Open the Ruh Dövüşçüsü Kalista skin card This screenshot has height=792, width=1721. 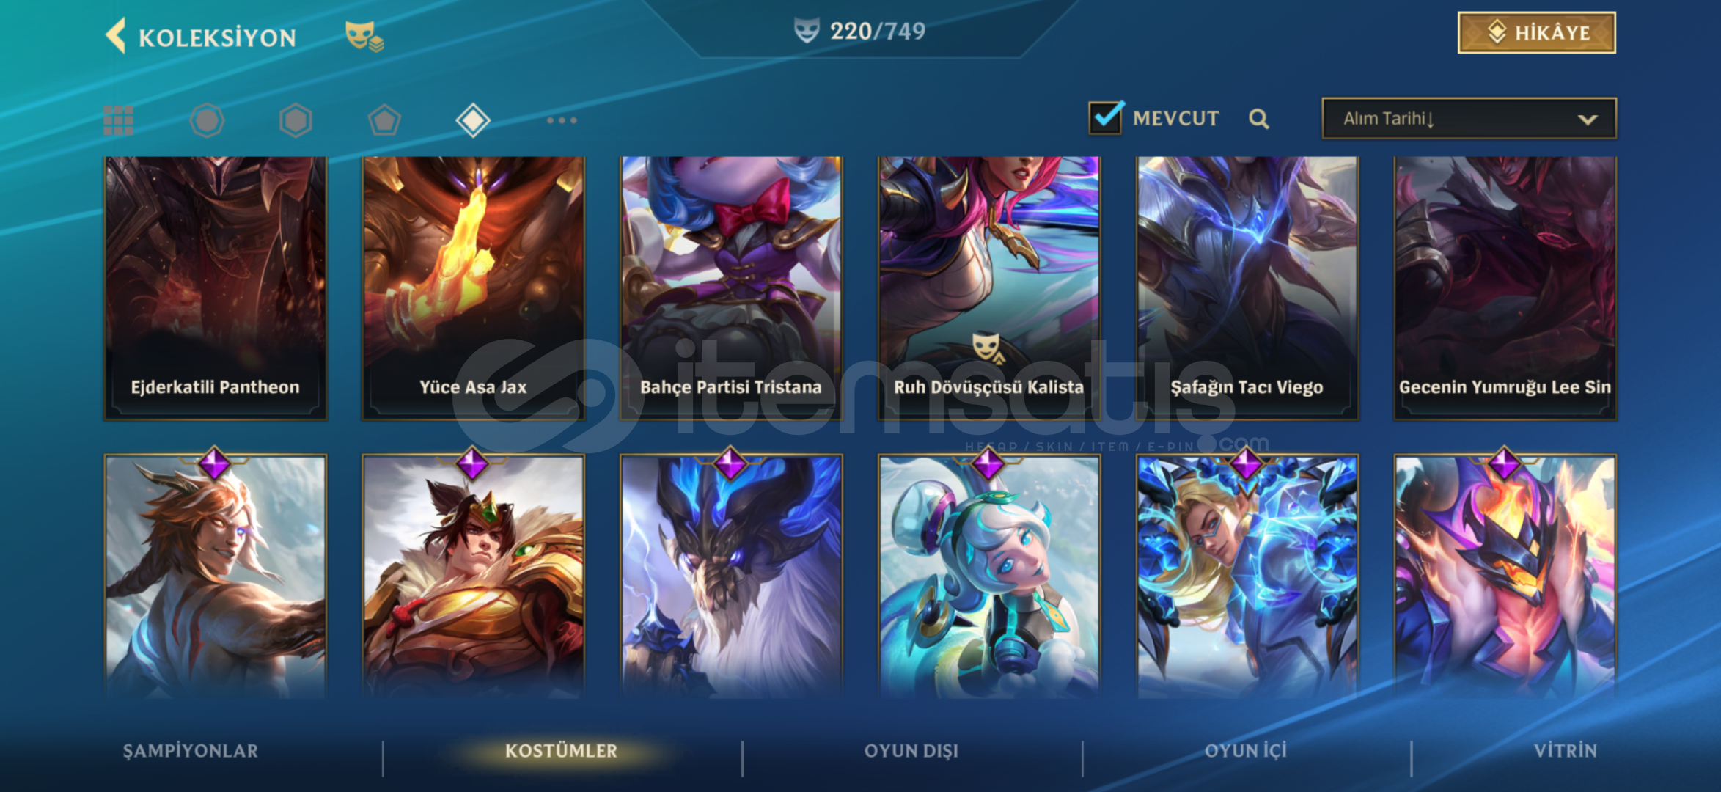point(989,287)
